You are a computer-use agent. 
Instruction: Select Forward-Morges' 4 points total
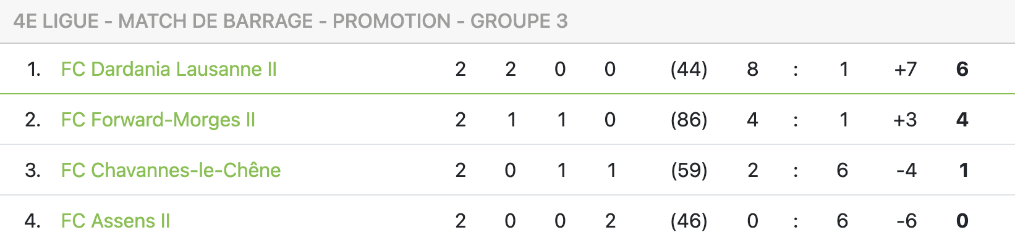962,120
